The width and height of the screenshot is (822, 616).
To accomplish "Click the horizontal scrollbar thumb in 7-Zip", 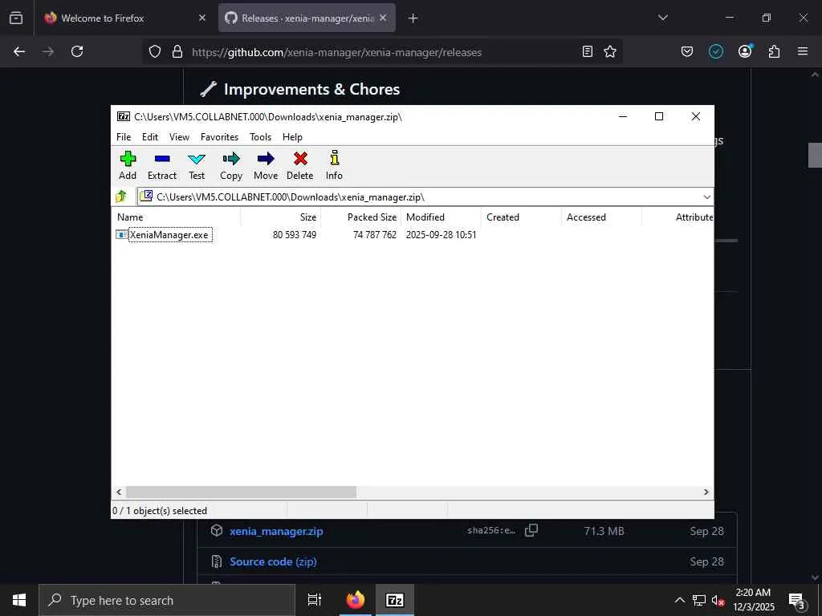I will [241, 492].
